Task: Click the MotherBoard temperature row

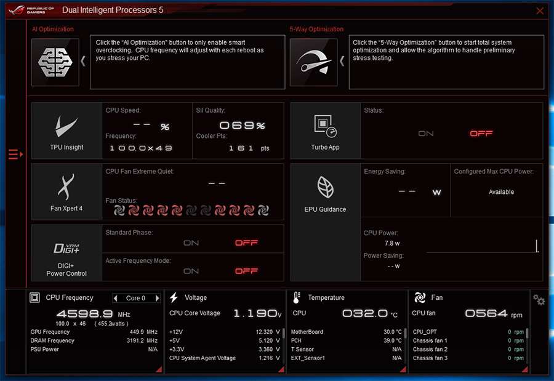Action: pyautogui.click(x=346, y=332)
